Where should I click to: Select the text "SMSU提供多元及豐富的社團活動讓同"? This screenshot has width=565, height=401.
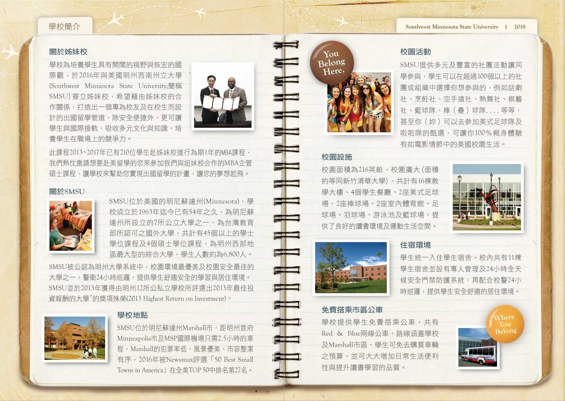461,65
